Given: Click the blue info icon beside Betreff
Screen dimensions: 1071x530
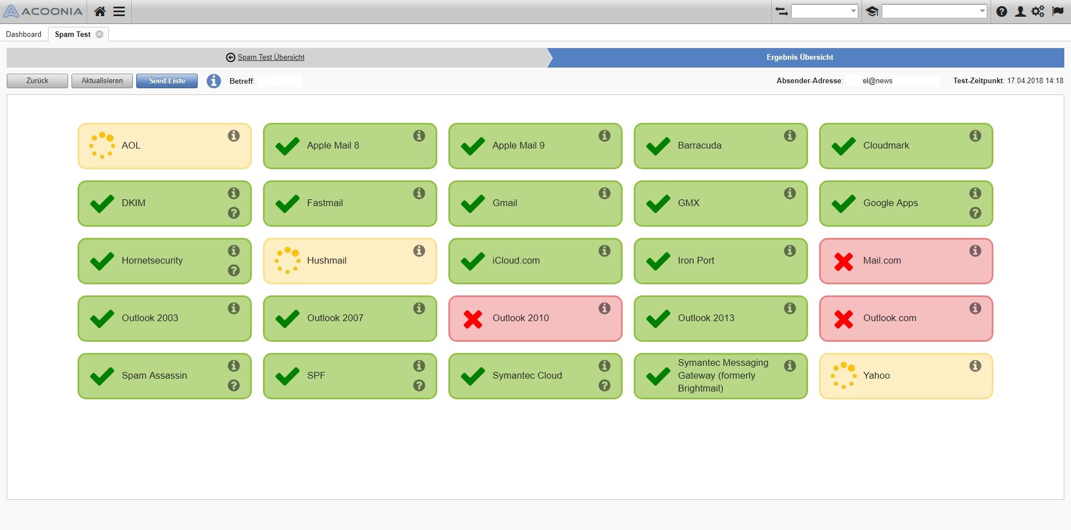Looking at the screenshot, I should 213,81.
